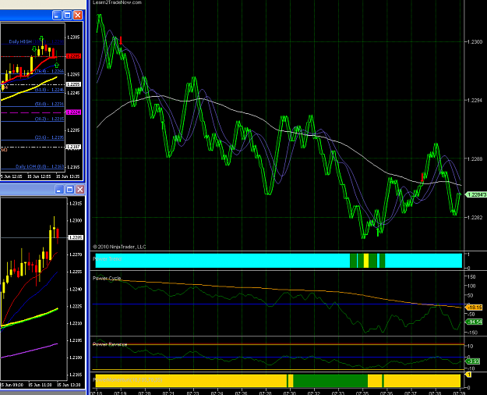487x395 pixels.
Task: Click the yellow PowerMomentum value tag
Action: click(x=468, y=375)
